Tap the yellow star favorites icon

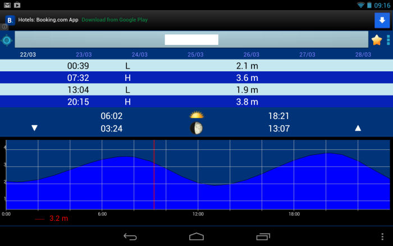click(377, 40)
